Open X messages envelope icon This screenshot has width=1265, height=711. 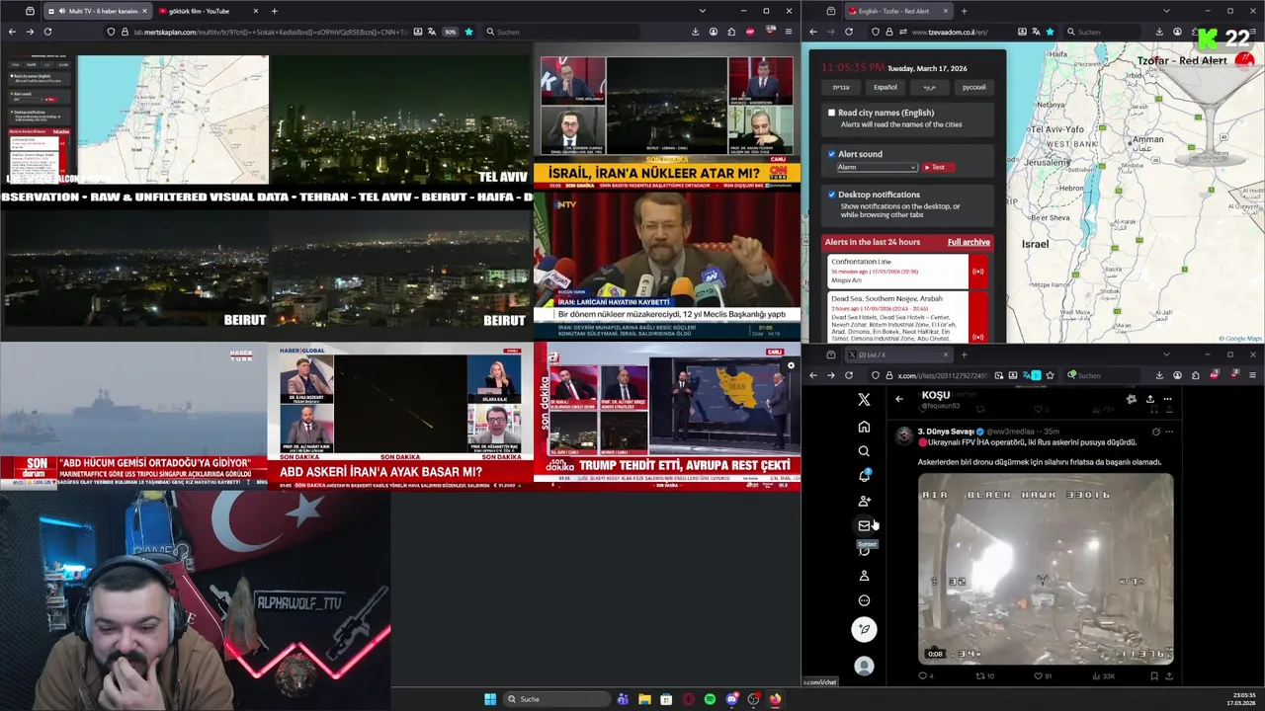point(864,525)
